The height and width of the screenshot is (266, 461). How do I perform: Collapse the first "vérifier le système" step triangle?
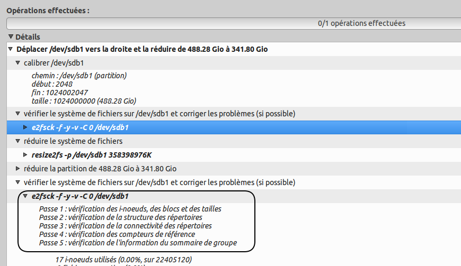click(19, 114)
